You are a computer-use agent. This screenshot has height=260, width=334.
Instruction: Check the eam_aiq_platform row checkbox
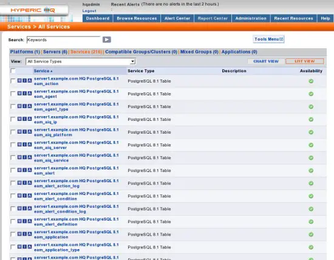pyautogui.click(x=13, y=132)
